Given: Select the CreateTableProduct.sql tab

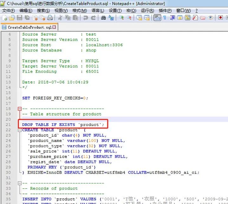Looking at the screenshot, I should tap(29, 27).
